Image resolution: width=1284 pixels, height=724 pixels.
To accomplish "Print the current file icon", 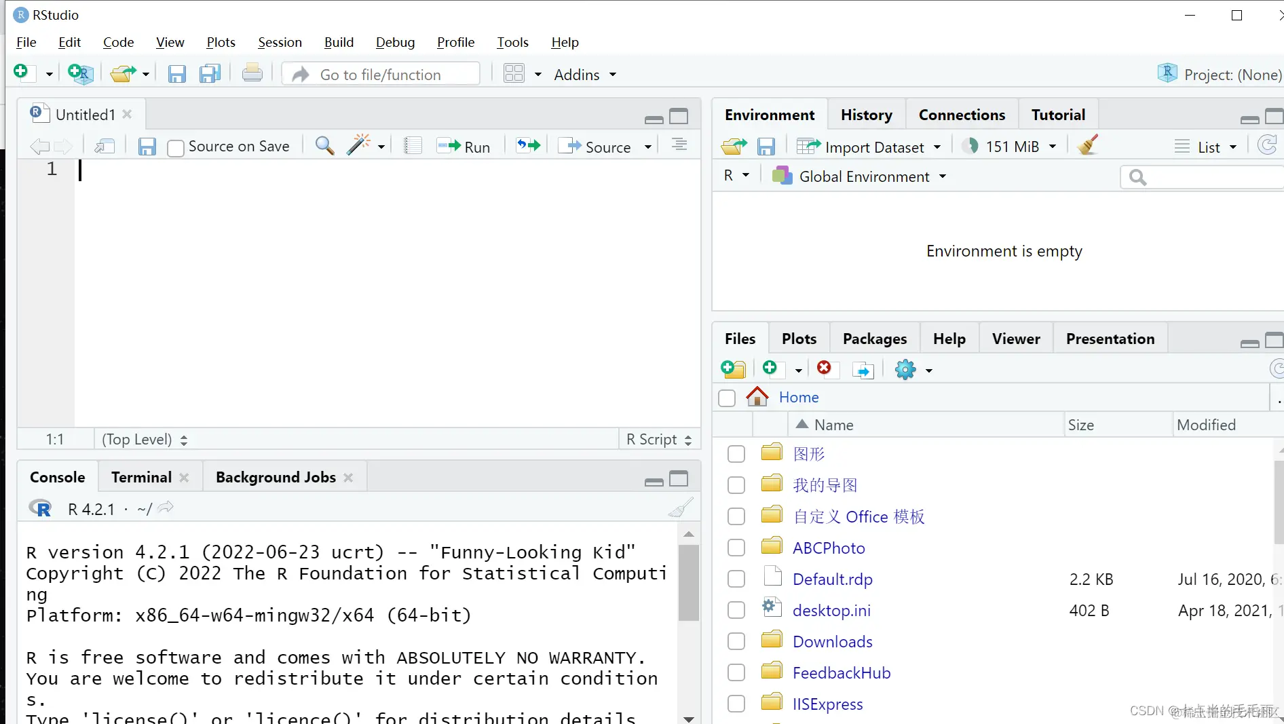I will pyautogui.click(x=252, y=73).
